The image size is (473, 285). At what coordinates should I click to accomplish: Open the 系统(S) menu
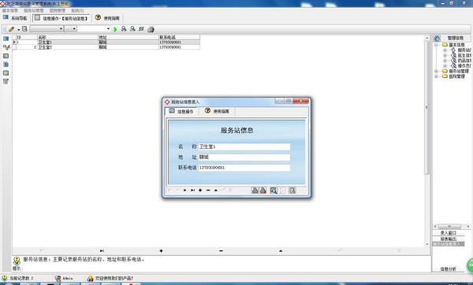coord(77,10)
